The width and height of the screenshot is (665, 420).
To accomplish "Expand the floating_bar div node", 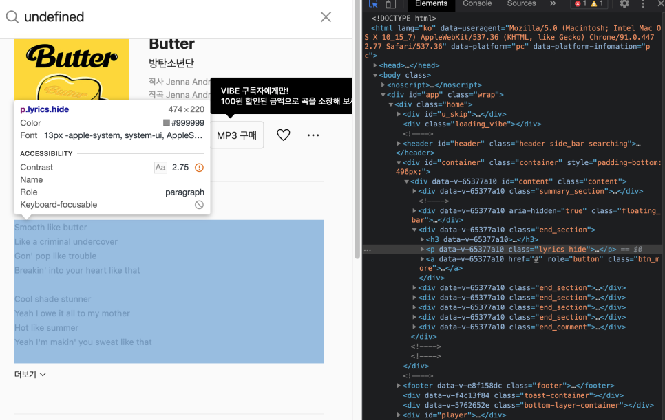I will pos(414,210).
